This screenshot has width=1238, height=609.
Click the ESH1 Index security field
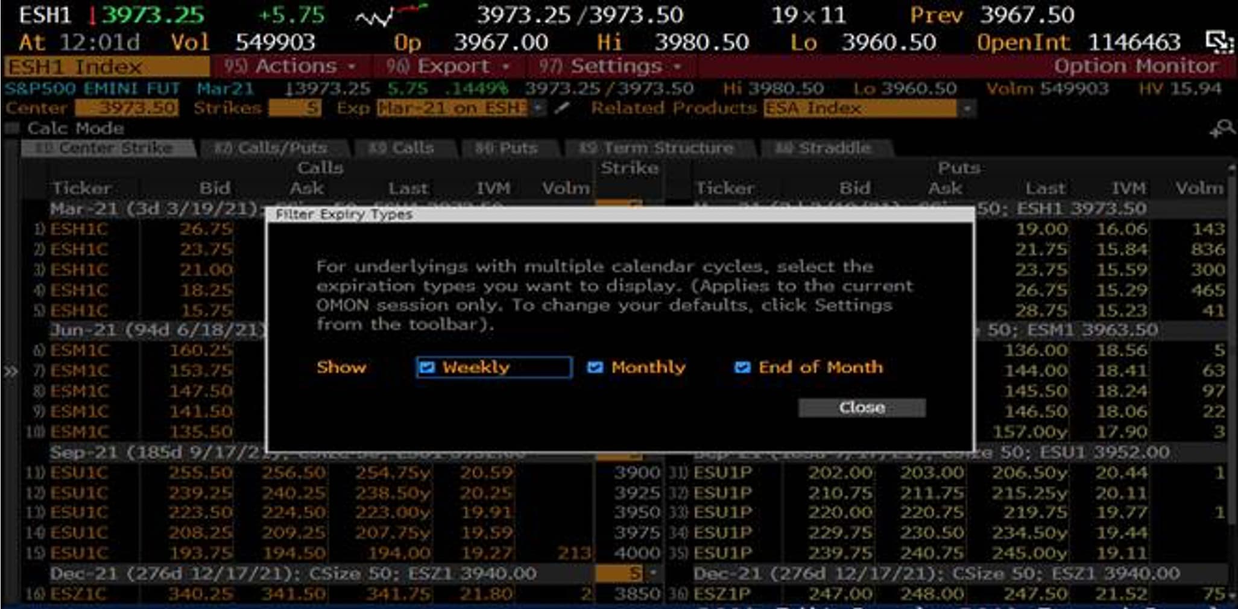click(106, 66)
